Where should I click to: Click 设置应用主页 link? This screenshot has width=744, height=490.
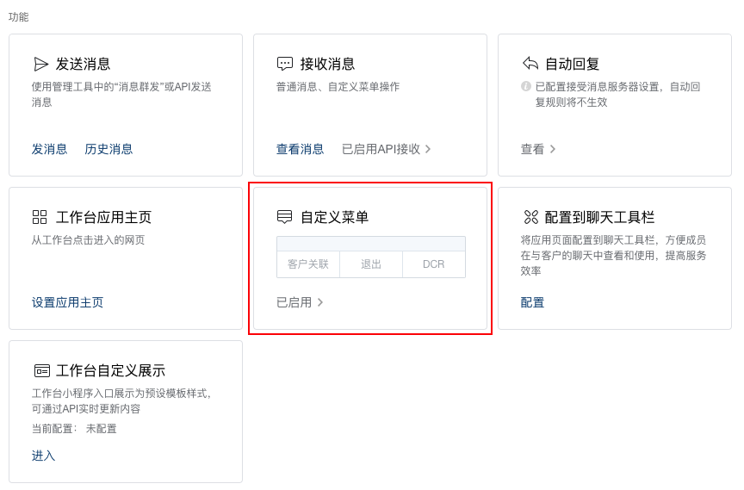click(67, 302)
